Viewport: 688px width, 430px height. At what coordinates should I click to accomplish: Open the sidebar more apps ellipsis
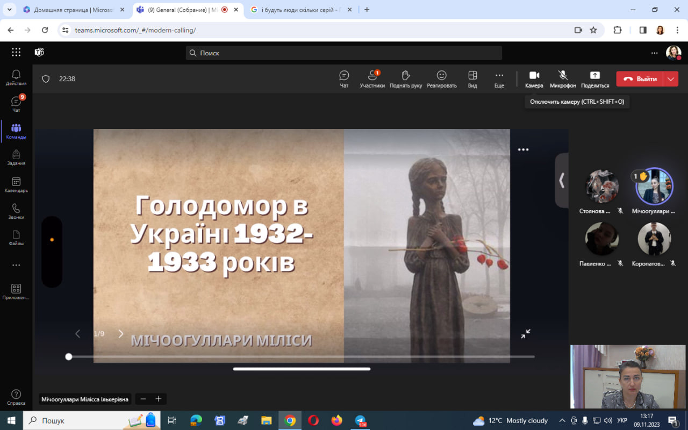[x=16, y=265]
